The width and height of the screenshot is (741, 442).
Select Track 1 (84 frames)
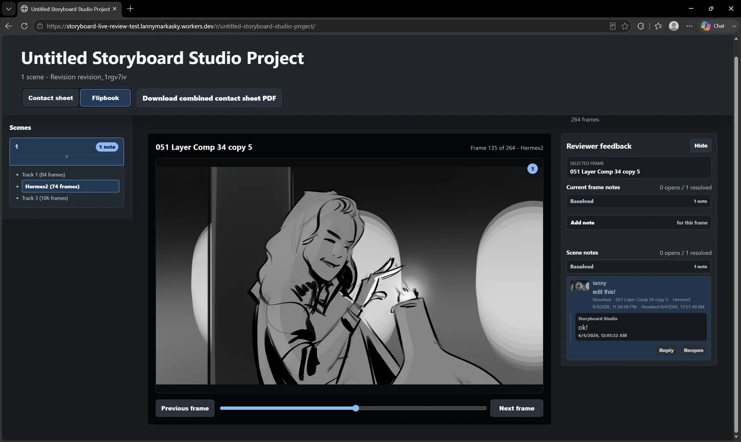pyautogui.click(x=44, y=174)
